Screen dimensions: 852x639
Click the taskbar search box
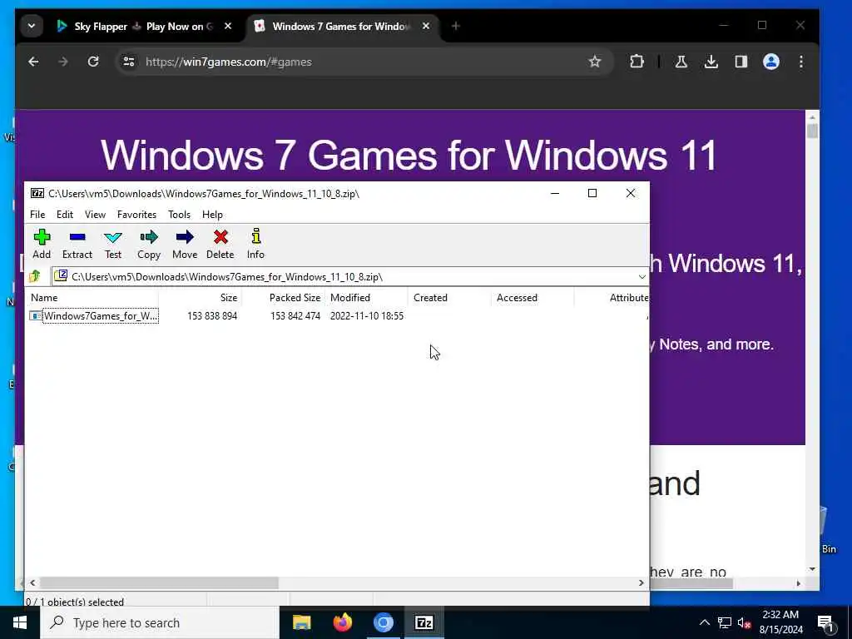[x=160, y=622]
